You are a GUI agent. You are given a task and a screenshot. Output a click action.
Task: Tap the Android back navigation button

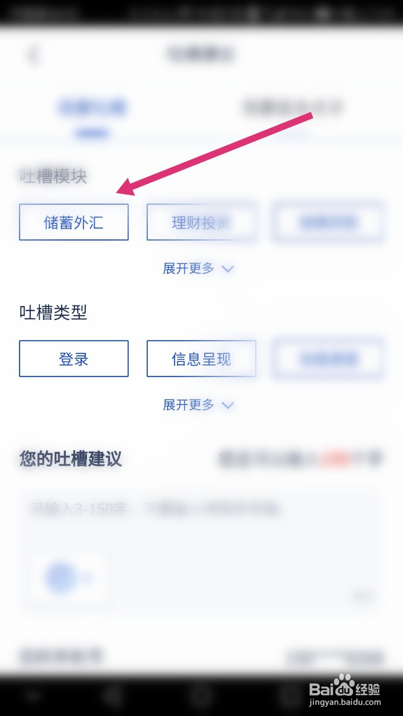point(112,696)
